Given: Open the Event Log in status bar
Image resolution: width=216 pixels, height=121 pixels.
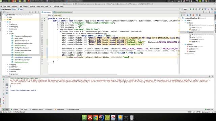Looking at the screenshot, I should [209, 109].
